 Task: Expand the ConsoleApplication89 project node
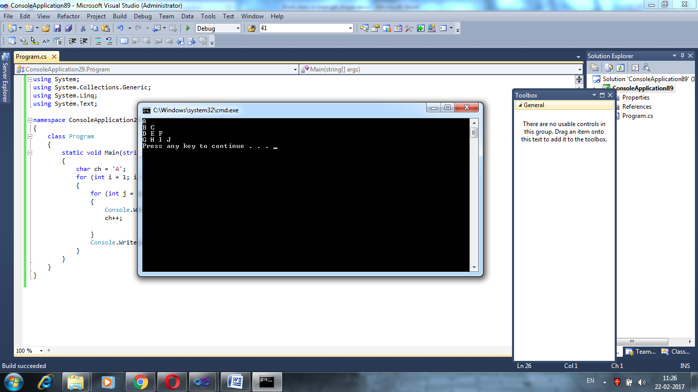click(x=593, y=87)
